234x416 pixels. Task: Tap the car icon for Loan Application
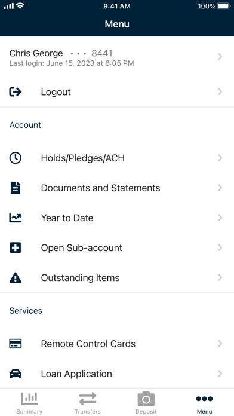click(x=16, y=374)
